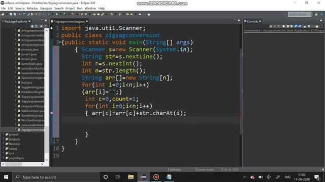The height and width of the screenshot is (182, 325).
Task: Toggle show console on standard error
Action: (x=300, y=26)
